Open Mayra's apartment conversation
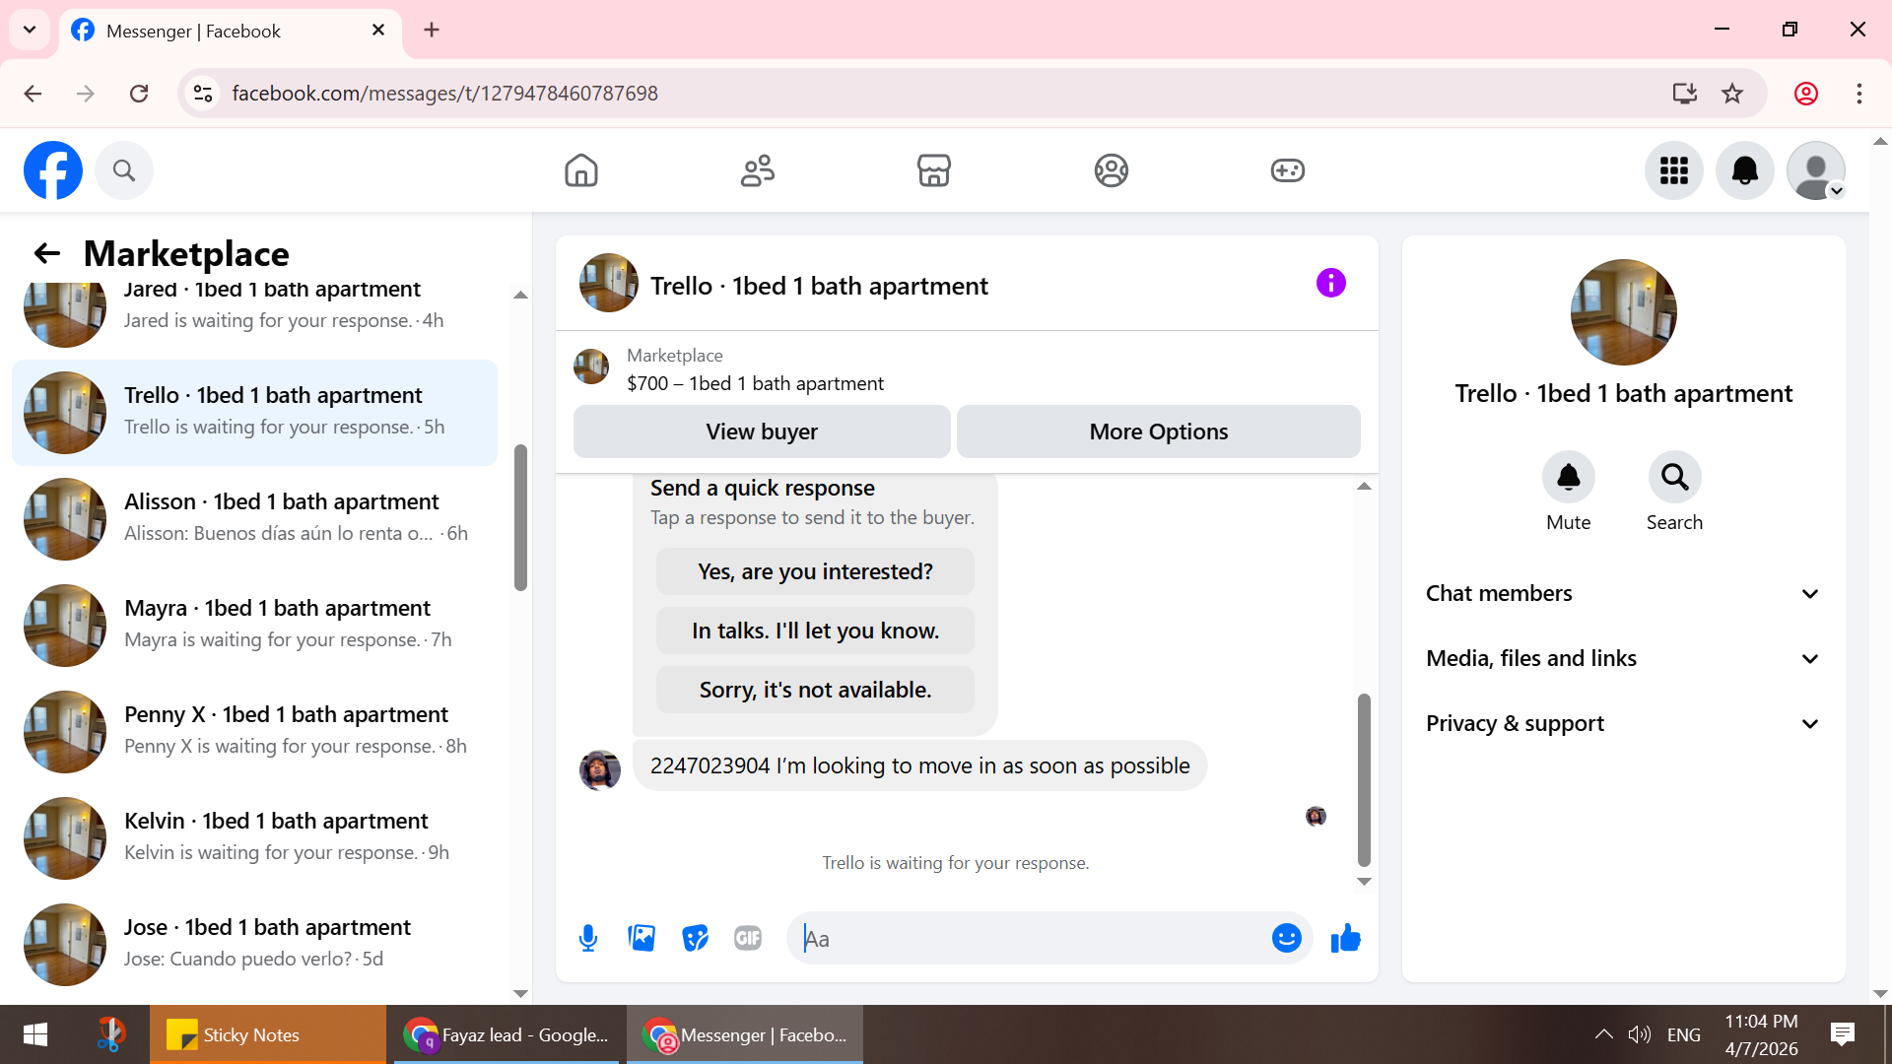 255,626
